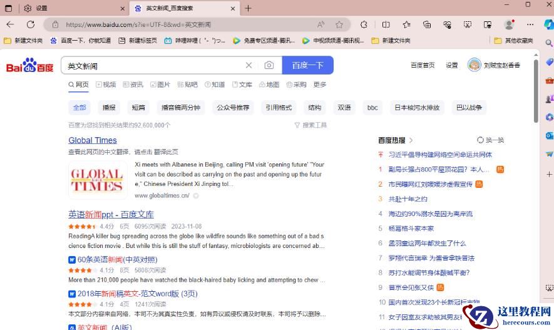The width and height of the screenshot is (554, 330).
Task: Click the 日本核污水排放 filter chip
Action: point(417,108)
